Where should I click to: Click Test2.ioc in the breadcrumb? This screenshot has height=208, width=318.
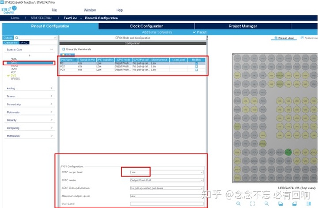pyautogui.click(x=70, y=18)
